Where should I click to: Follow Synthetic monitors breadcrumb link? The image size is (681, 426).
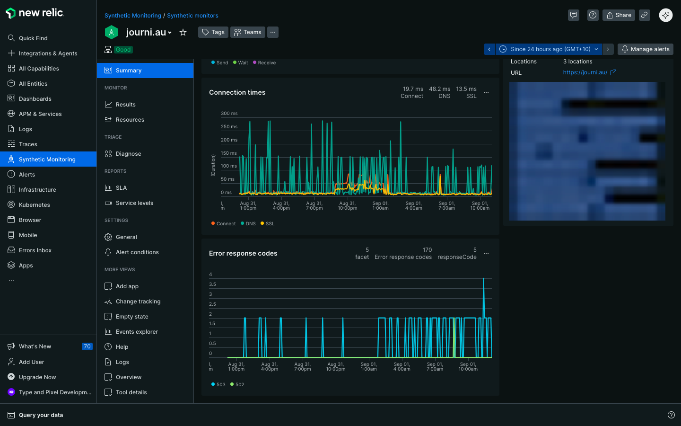pos(192,16)
